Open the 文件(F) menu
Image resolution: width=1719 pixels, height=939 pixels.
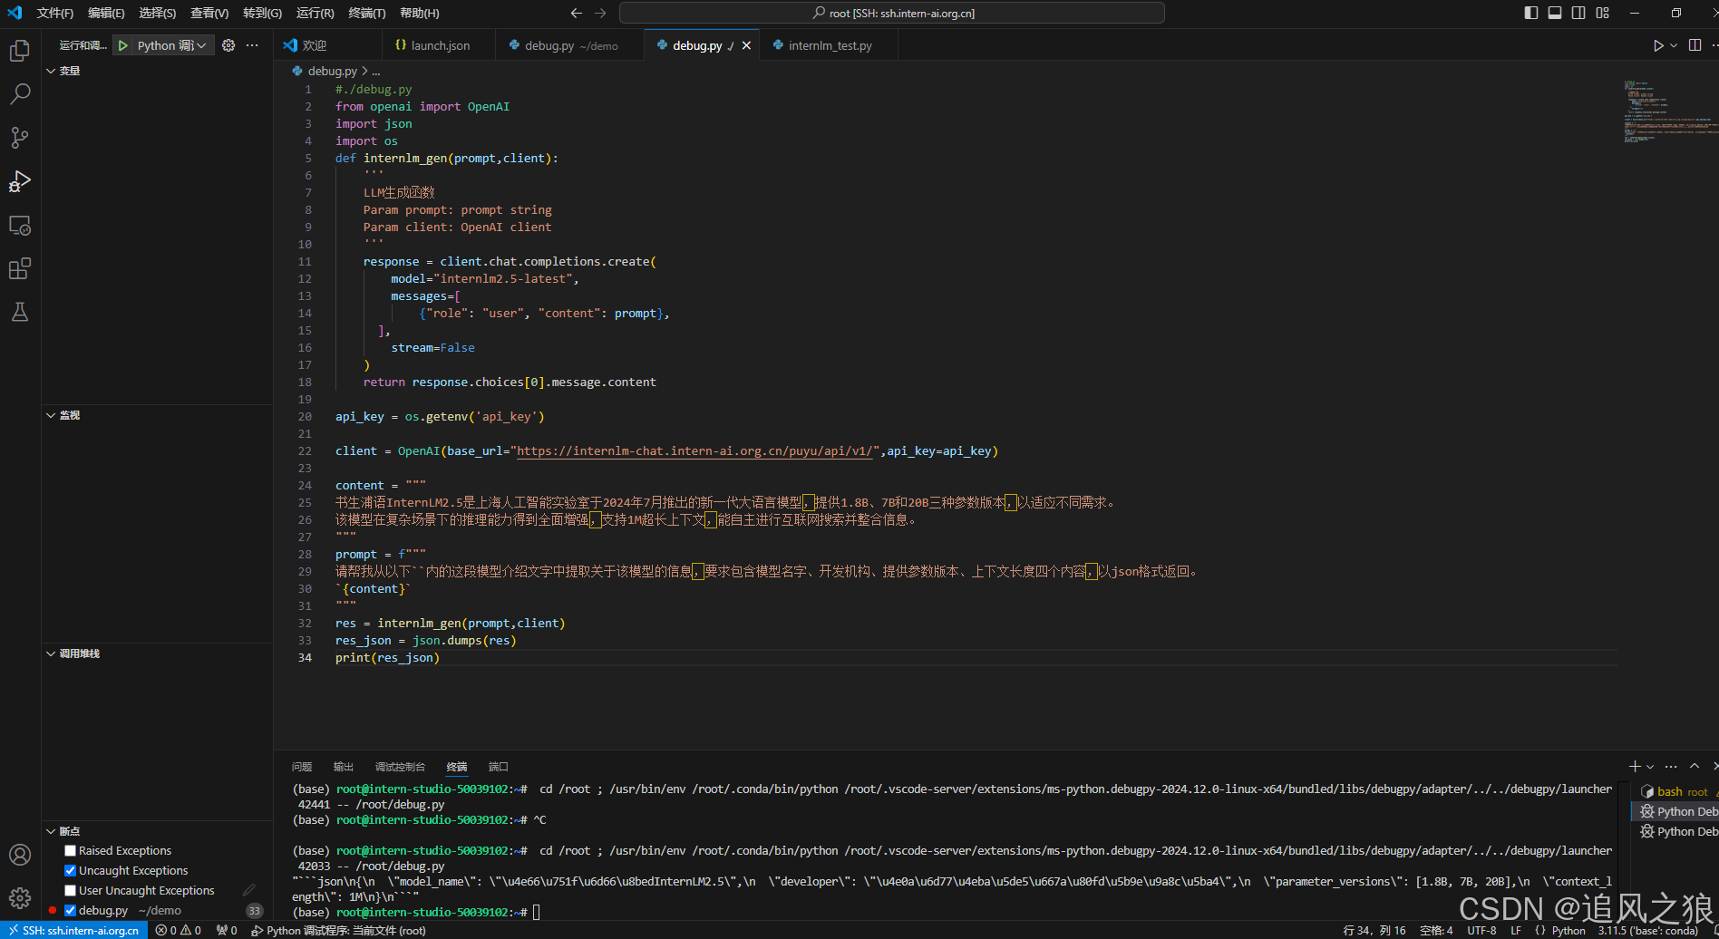[55, 13]
